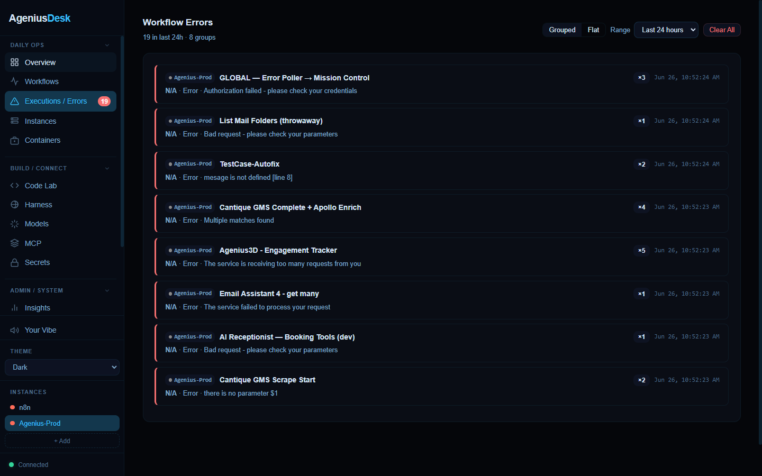Viewport: 762px width, 476px height.
Task: Open the List Mail Folders (throwaway) error
Action: 441,127
